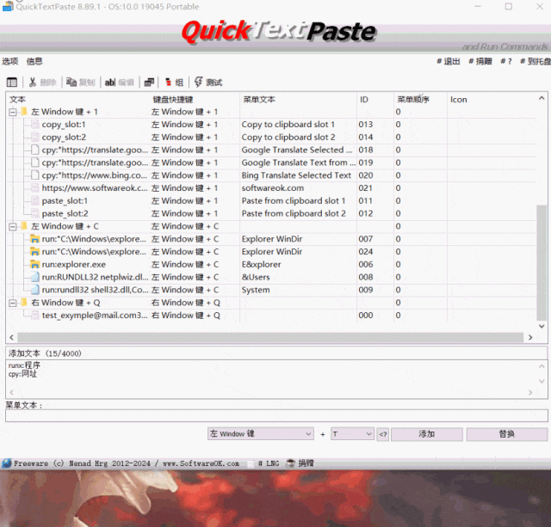Click the explorer icon of ID 007 row
Image resolution: width=551 pixels, height=527 pixels.
click(x=34, y=239)
